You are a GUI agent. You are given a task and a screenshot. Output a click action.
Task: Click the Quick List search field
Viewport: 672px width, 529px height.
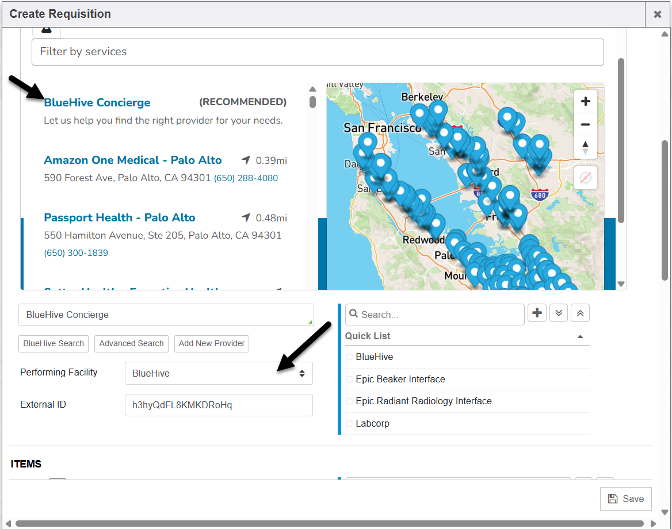[434, 315]
